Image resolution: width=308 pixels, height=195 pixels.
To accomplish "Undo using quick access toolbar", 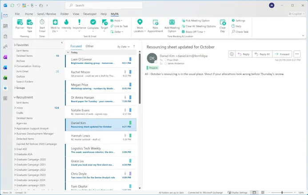I will (x=18, y=5).
